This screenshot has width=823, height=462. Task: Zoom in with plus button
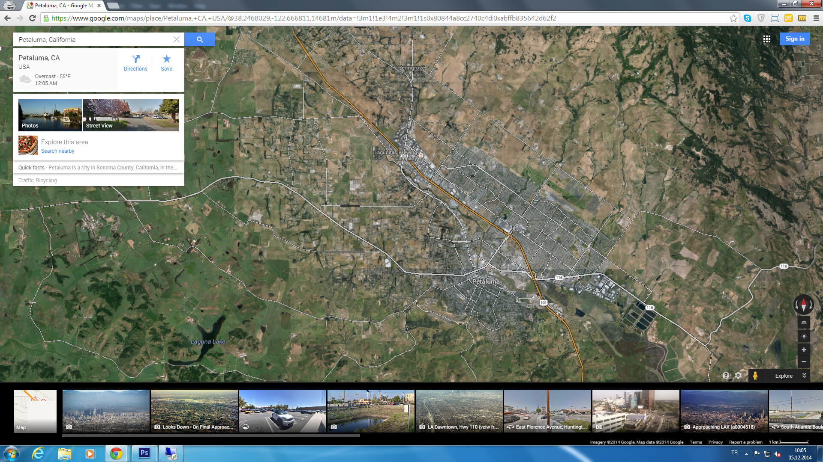pyautogui.click(x=804, y=349)
